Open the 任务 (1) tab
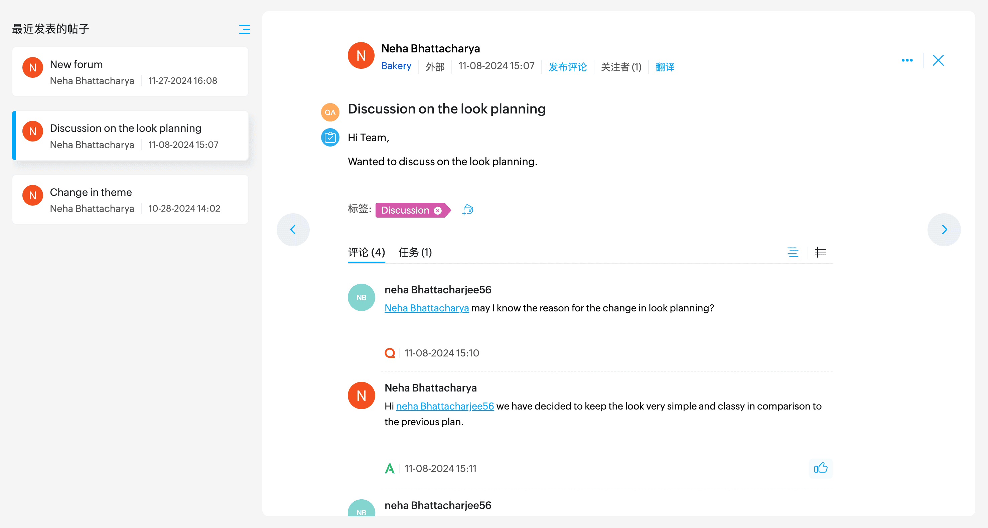988x528 pixels. [415, 252]
